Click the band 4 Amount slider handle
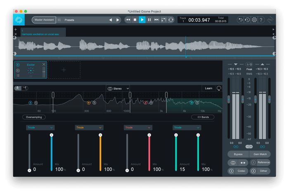289x194 pixels. point(176,135)
